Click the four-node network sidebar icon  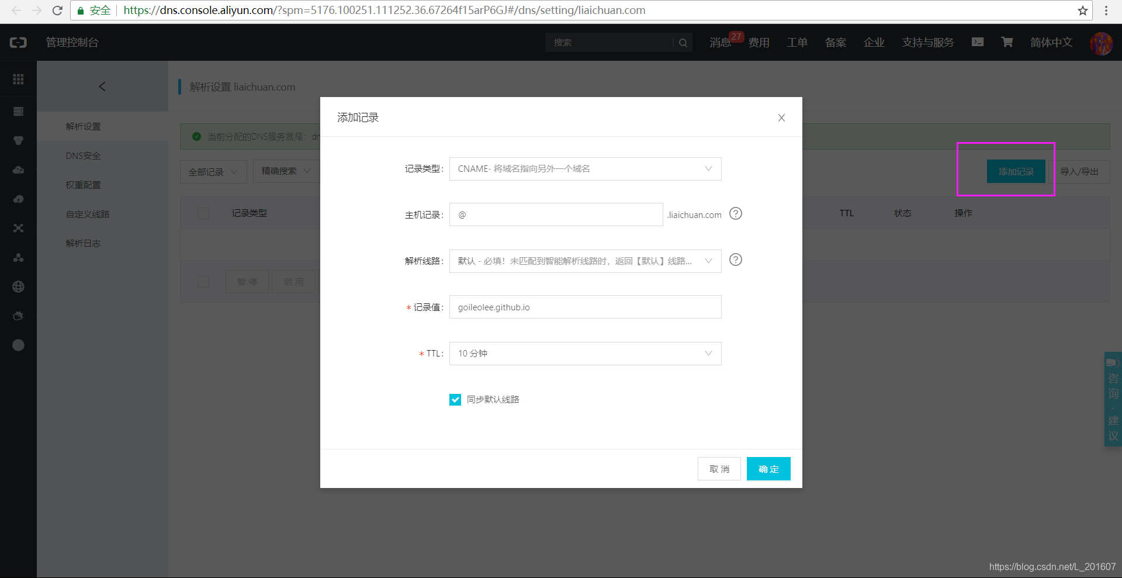point(18,228)
